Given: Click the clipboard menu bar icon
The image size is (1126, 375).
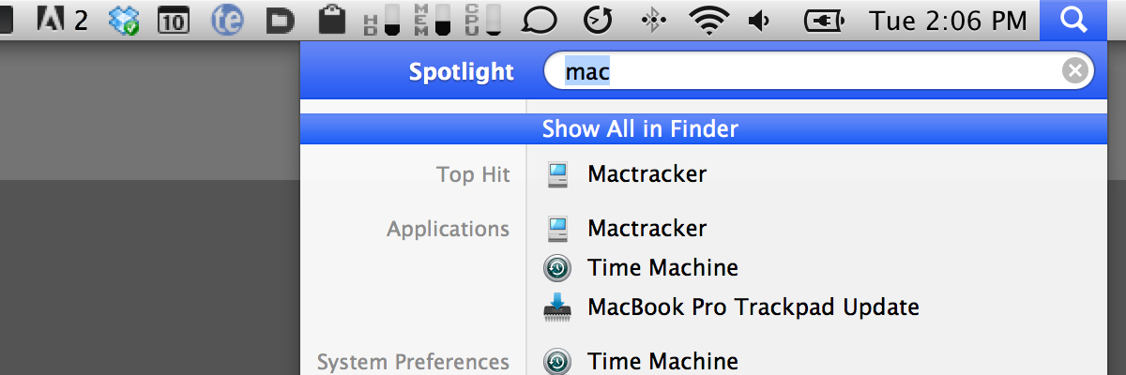Looking at the screenshot, I should [330, 20].
